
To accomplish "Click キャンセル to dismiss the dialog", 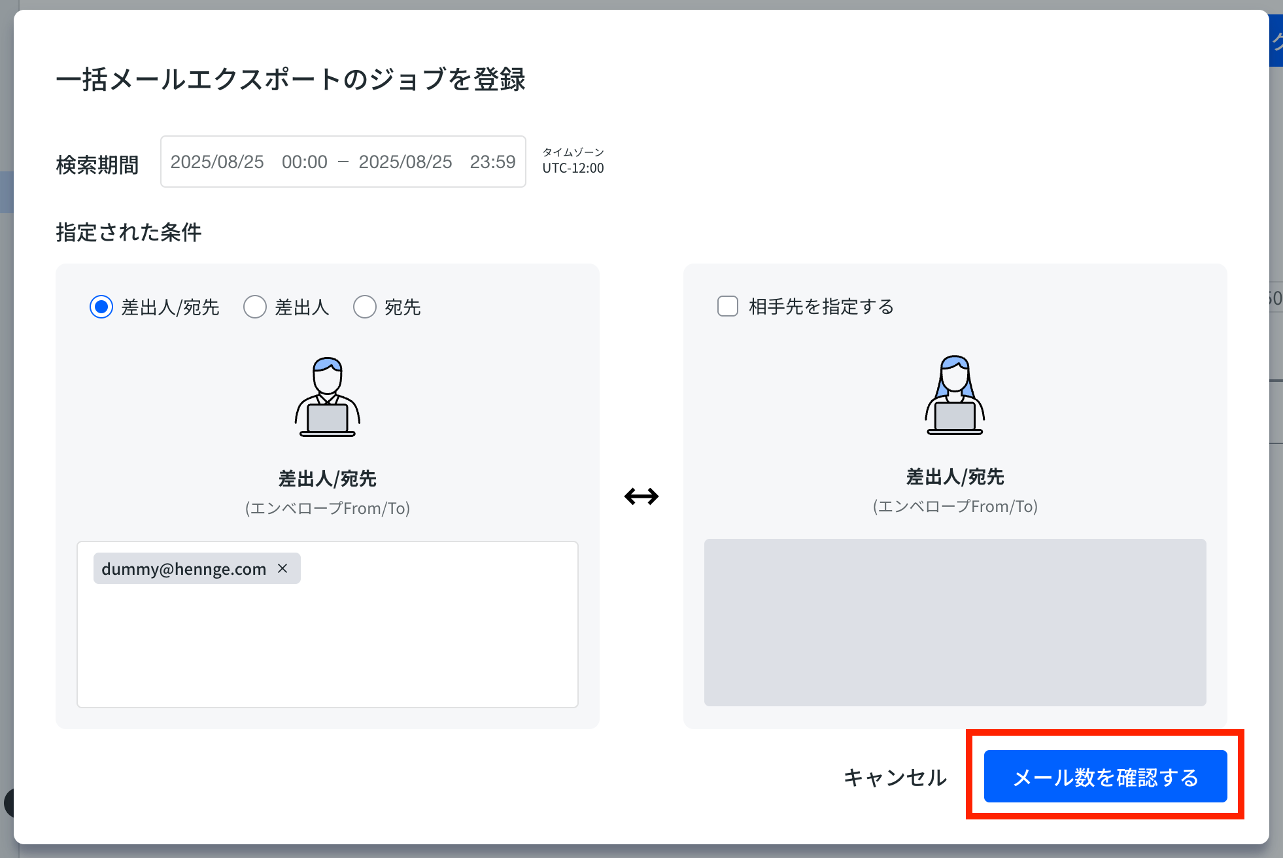I will click(895, 778).
